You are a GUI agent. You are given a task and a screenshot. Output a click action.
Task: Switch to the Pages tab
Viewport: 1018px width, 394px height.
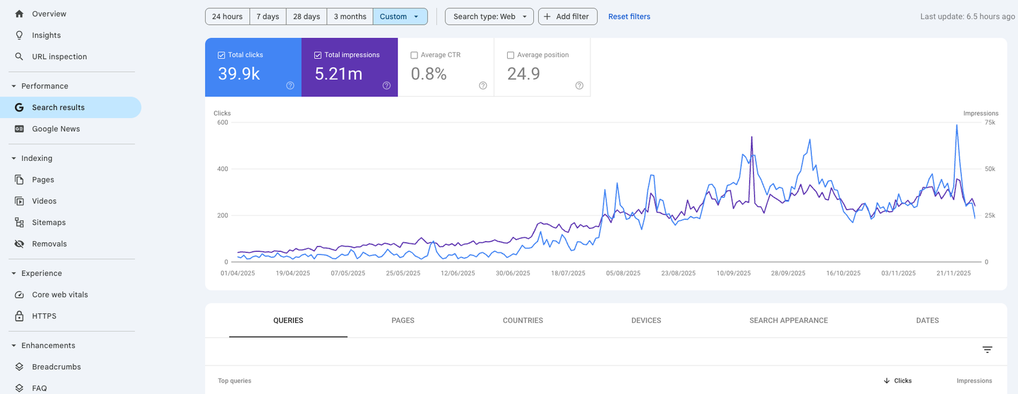click(403, 321)
